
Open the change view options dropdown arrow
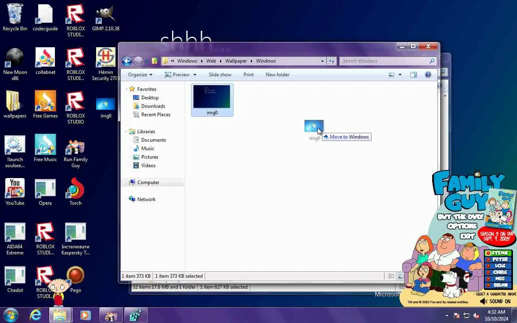400,75
